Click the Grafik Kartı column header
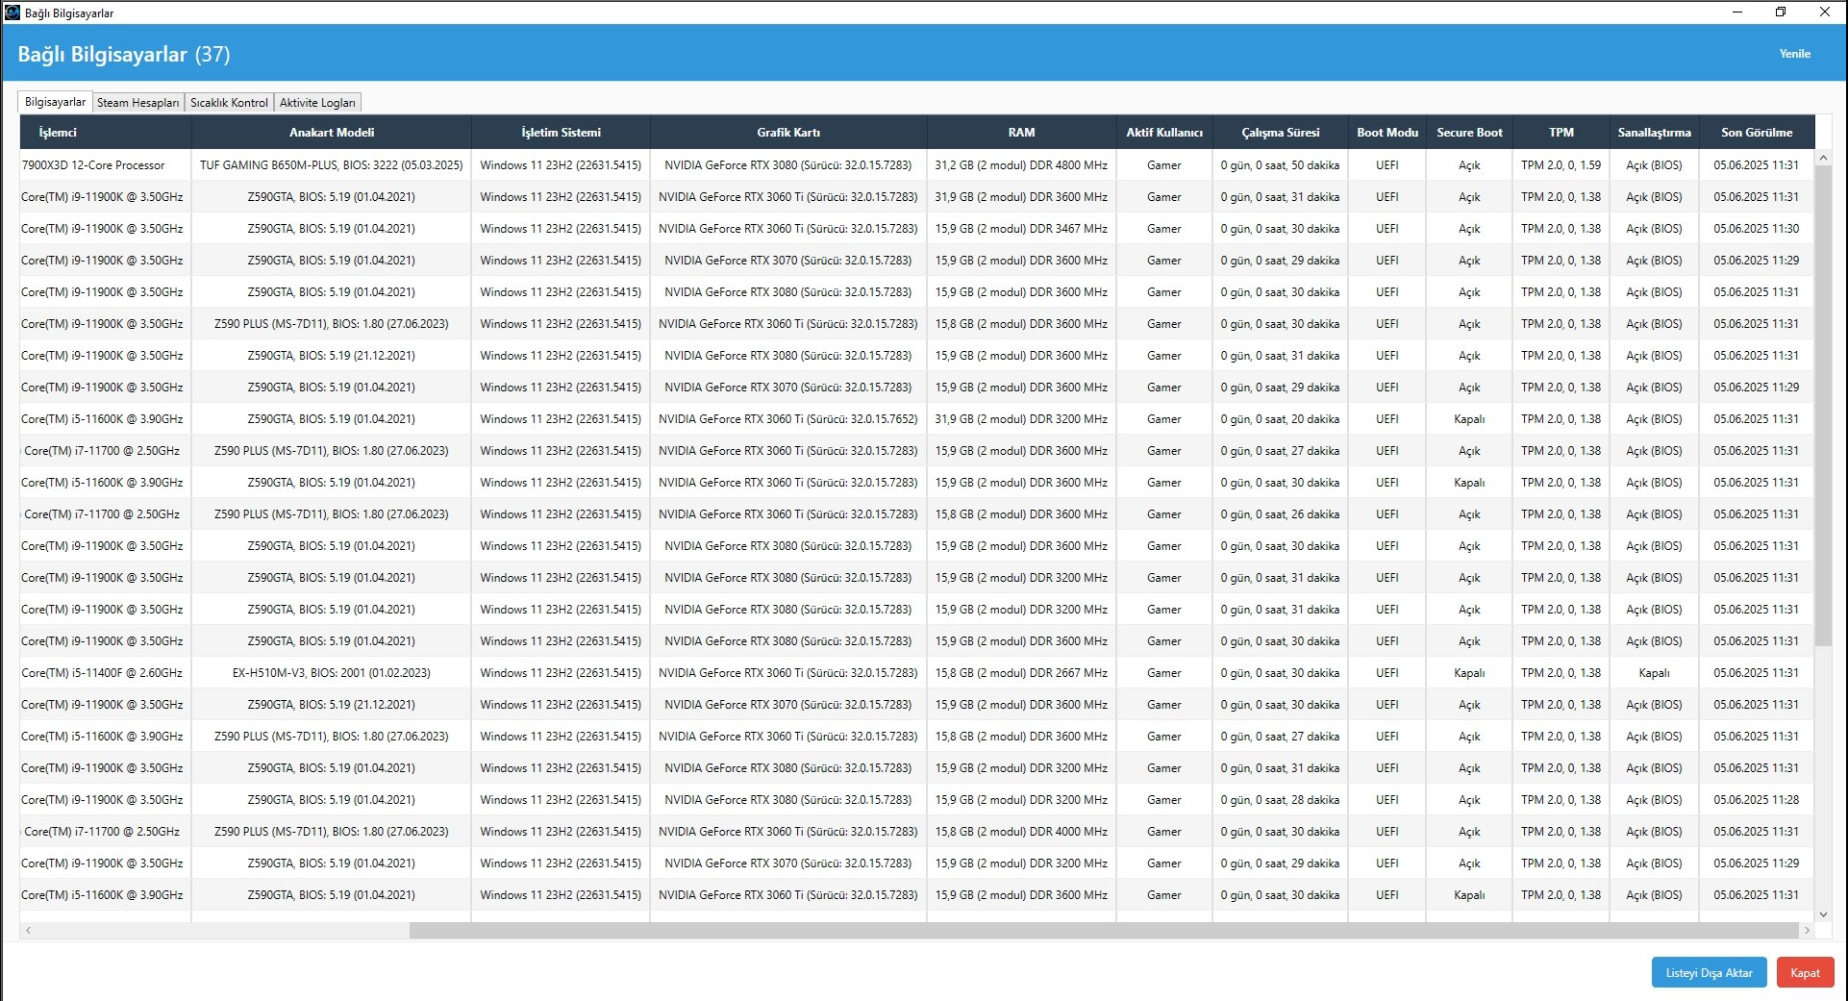 click(788, 133)
